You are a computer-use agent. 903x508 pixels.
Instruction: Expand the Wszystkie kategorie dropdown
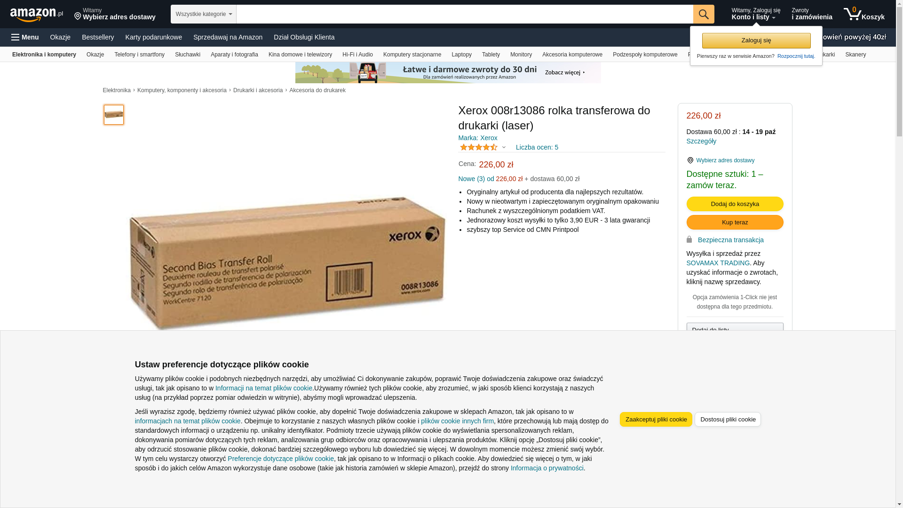(203, 14)
